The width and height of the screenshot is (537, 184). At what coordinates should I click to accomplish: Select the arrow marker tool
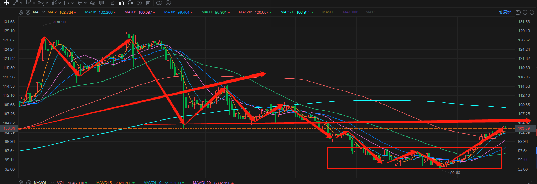coord(80,3)
